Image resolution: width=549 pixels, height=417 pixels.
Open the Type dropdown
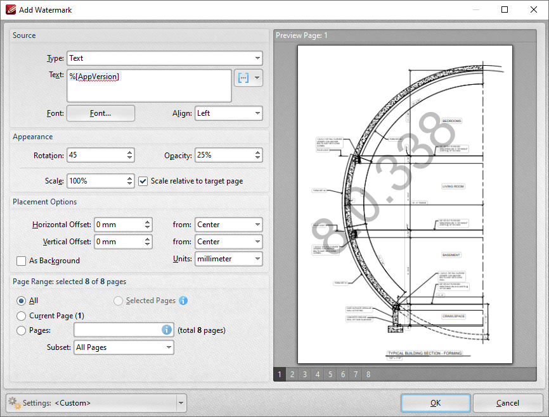[165, 58]
